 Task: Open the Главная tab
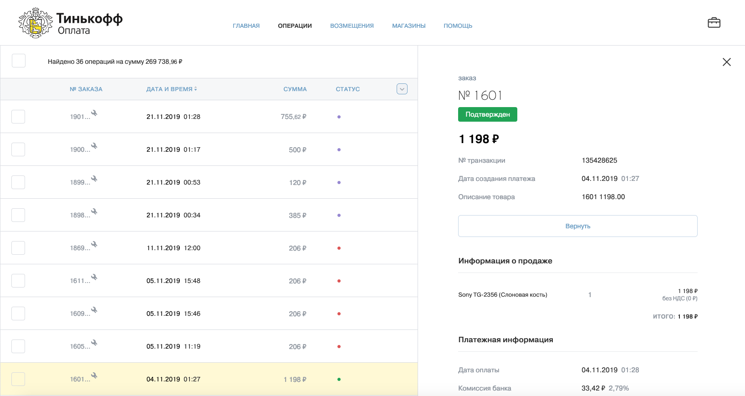click(246, 26)
